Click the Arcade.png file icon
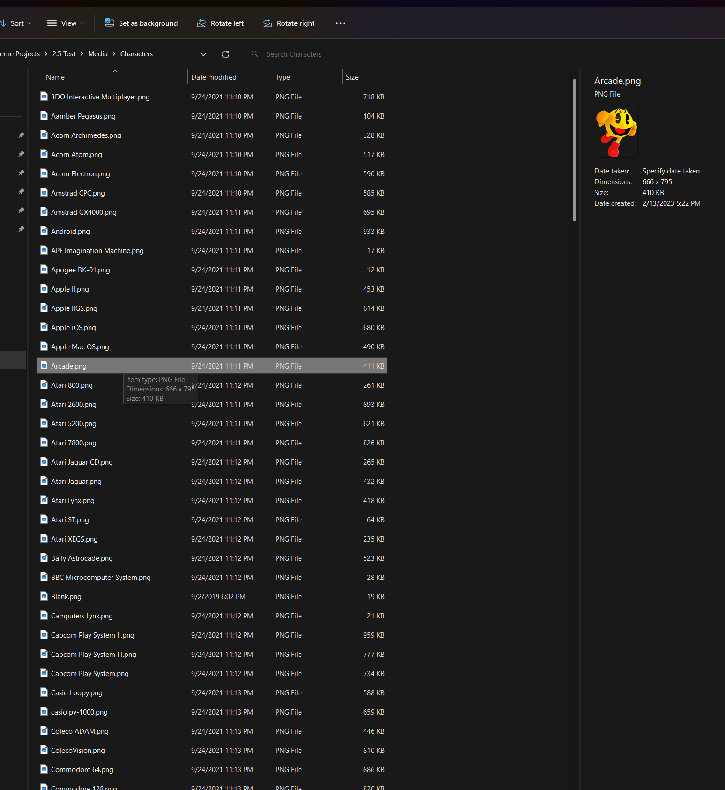 click(x=44, y=366)
